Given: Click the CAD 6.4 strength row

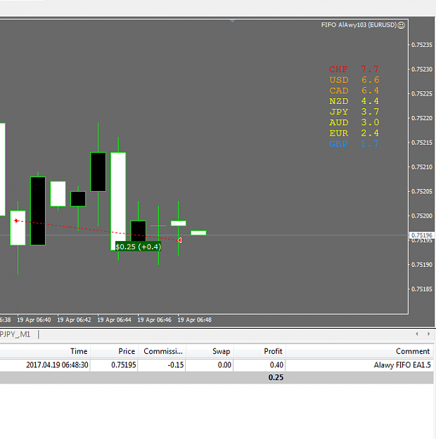Looking at the screenshot, I should pos(354,91).
